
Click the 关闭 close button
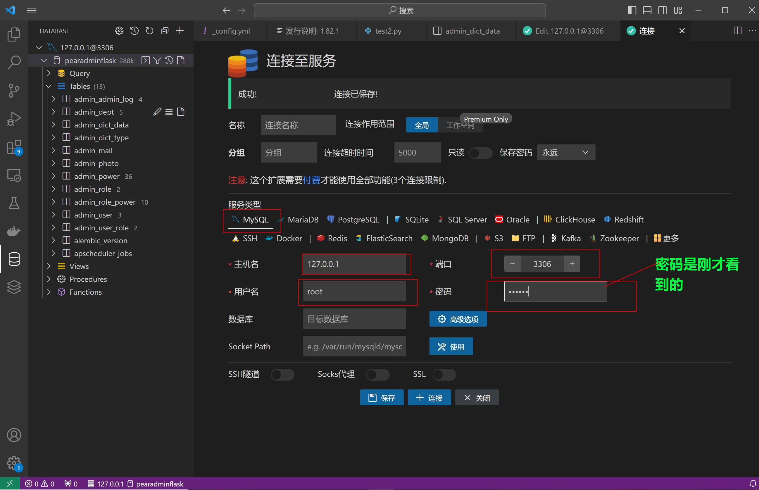point(477,398)
